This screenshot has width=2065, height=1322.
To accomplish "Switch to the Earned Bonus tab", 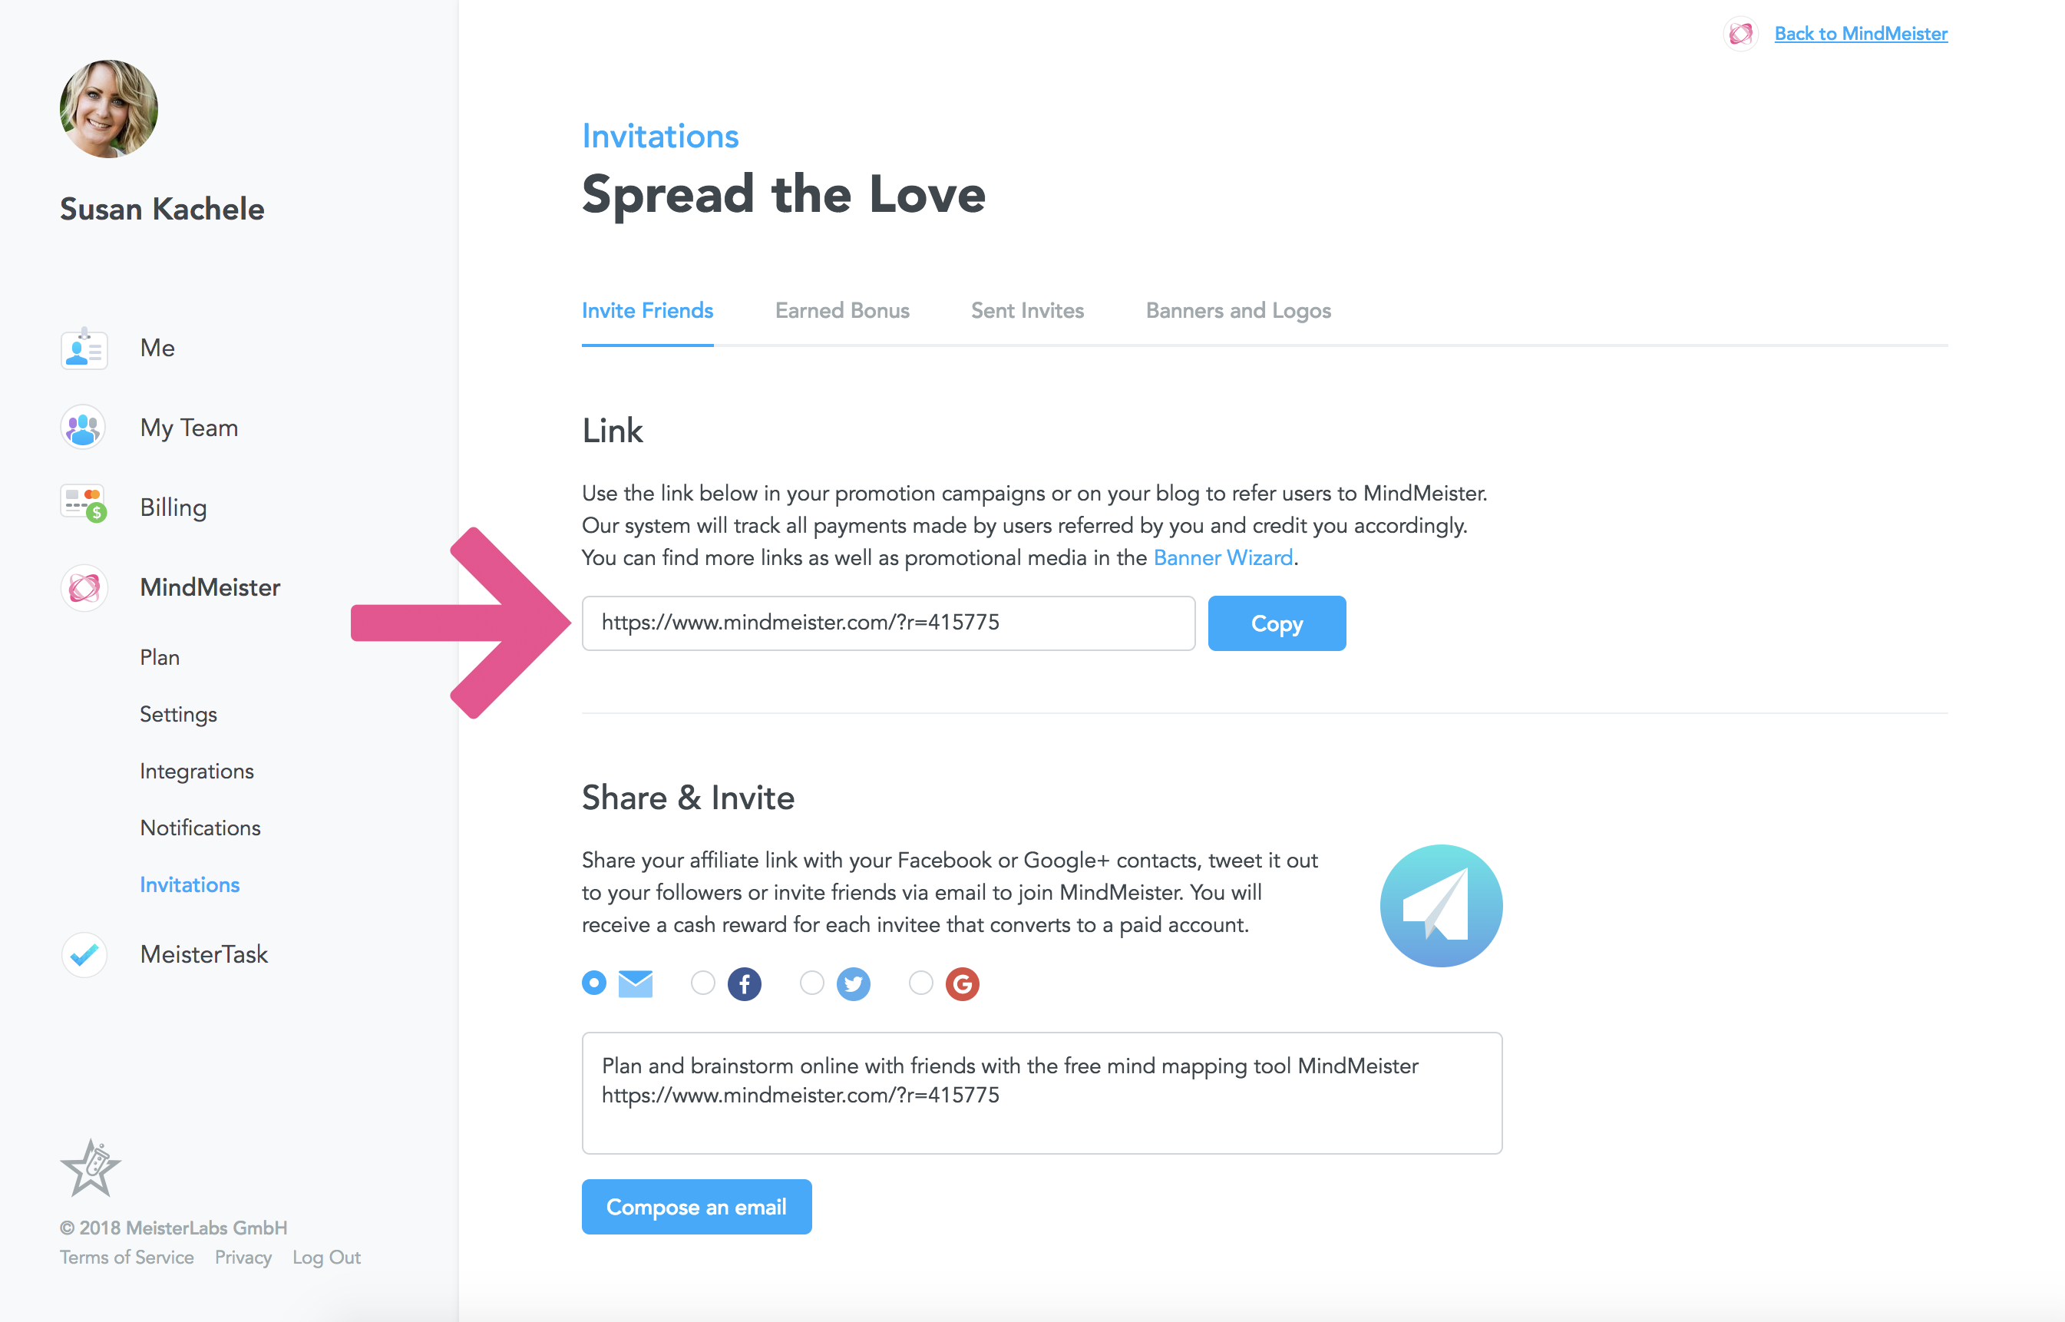I will [840, 310].
